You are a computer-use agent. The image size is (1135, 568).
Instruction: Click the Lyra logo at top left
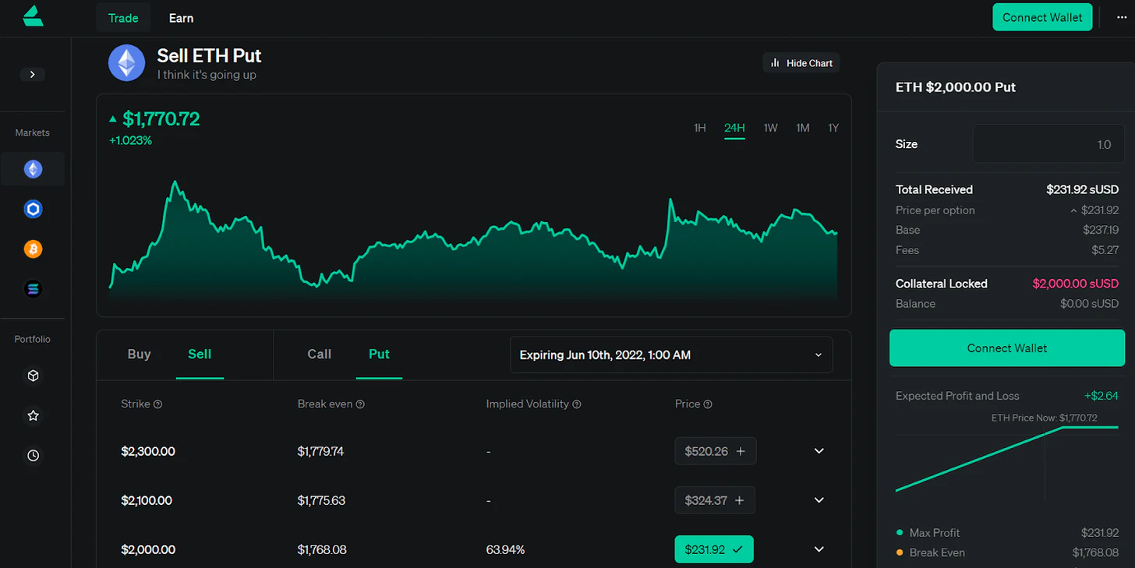pyautogui.click(x=33, y=16)
